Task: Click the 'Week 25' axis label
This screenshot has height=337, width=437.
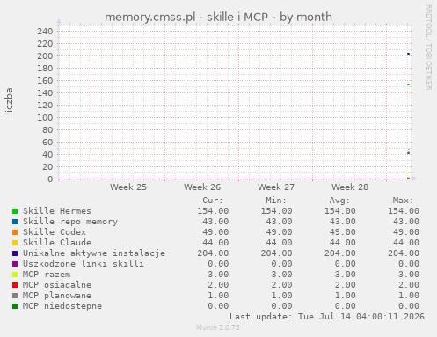Action: tap(128, 187)
